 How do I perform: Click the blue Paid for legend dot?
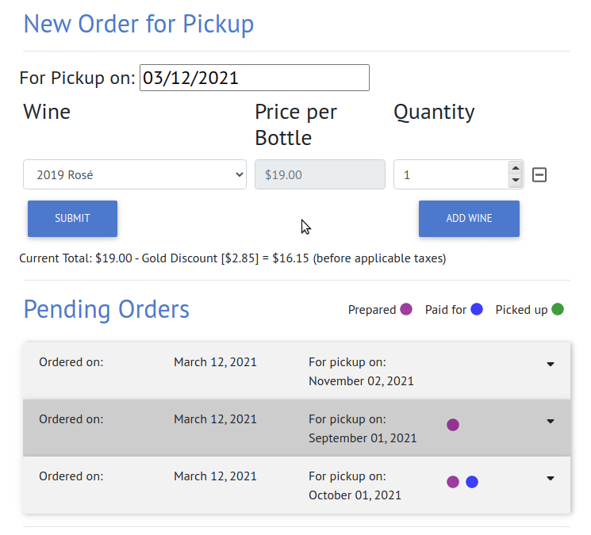click(x=477, y=309)
